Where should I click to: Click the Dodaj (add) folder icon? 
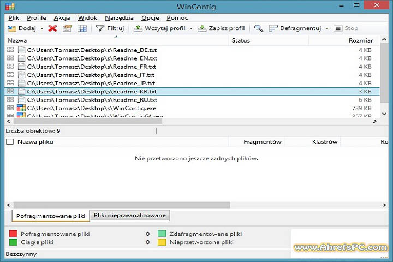coord(12,28)
